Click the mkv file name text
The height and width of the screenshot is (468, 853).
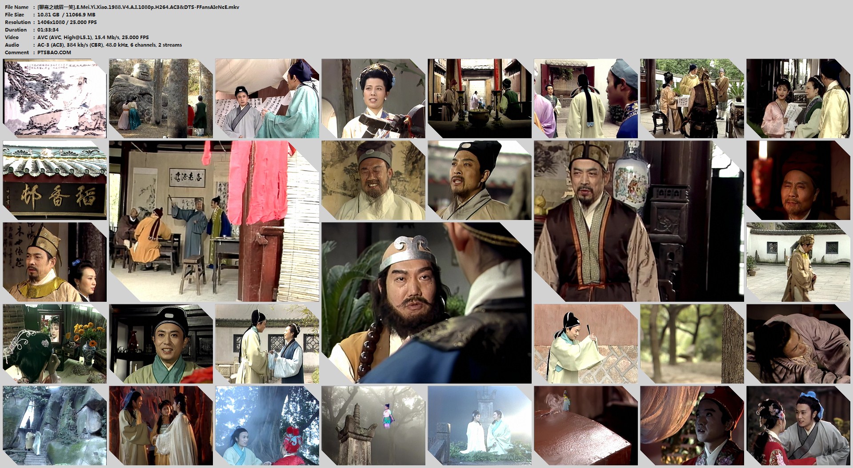coord(138,7)
